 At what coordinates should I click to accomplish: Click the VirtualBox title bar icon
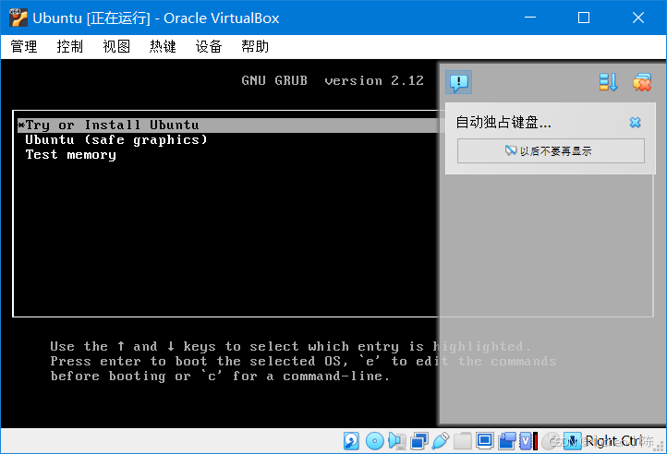point(18,18)
